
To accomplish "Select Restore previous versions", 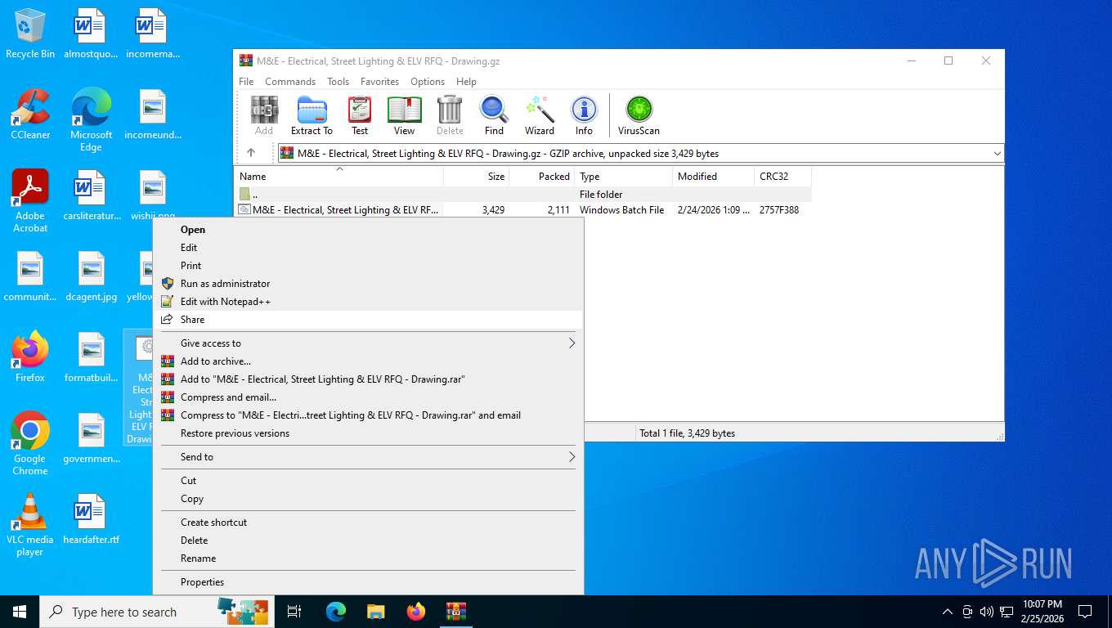I will [x=368, y=433].
